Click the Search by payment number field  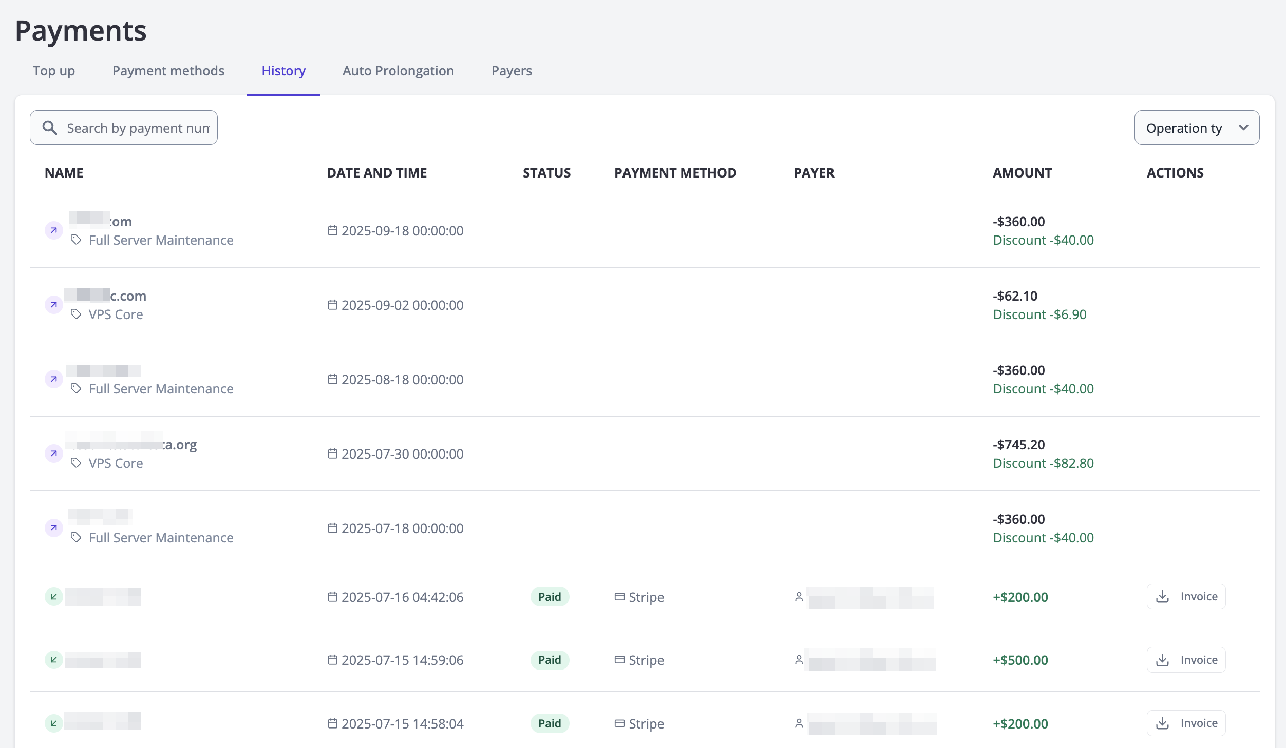pos(138,128)
